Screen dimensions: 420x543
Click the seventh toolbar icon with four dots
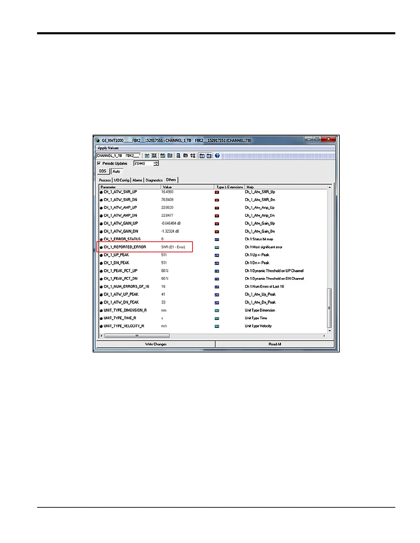point(193,156)
